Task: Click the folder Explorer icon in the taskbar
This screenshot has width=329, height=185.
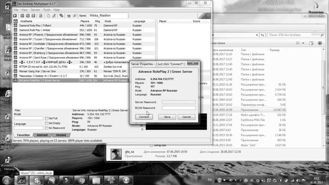Action: tap(96, 180)
